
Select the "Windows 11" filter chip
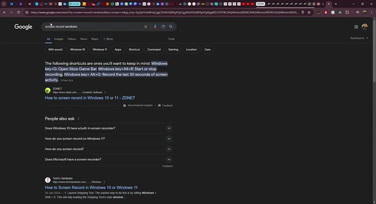[x=100, y=49]
